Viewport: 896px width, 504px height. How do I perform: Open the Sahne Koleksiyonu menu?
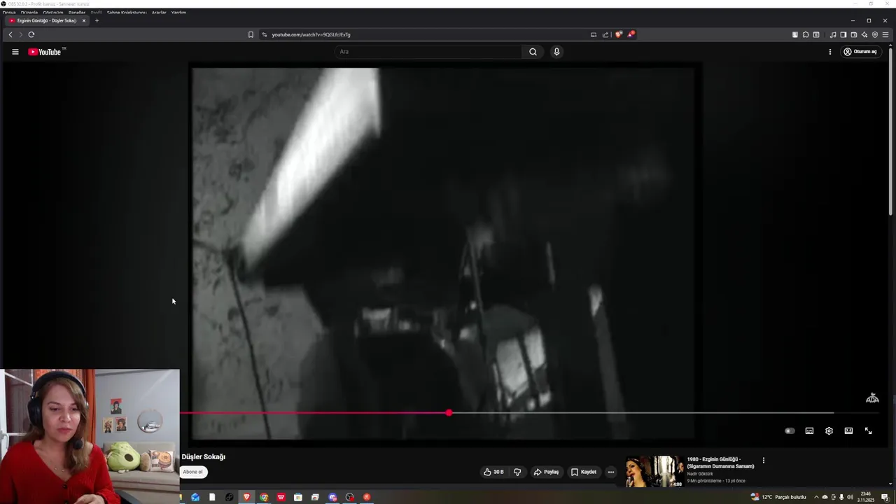(127, 13)
